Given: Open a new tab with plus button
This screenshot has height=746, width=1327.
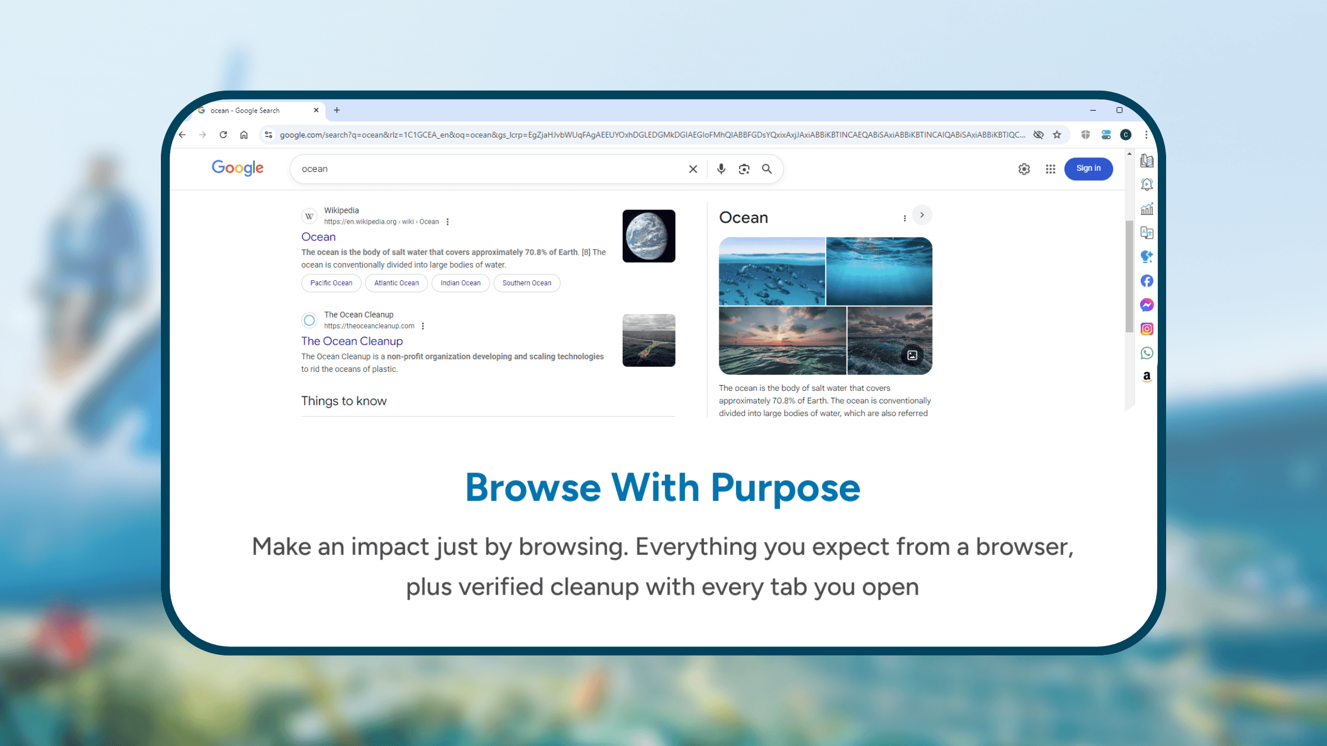Looking at the screenshot, I should (337, 110).
